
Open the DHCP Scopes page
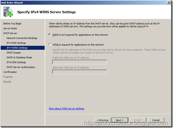[13, 53]
